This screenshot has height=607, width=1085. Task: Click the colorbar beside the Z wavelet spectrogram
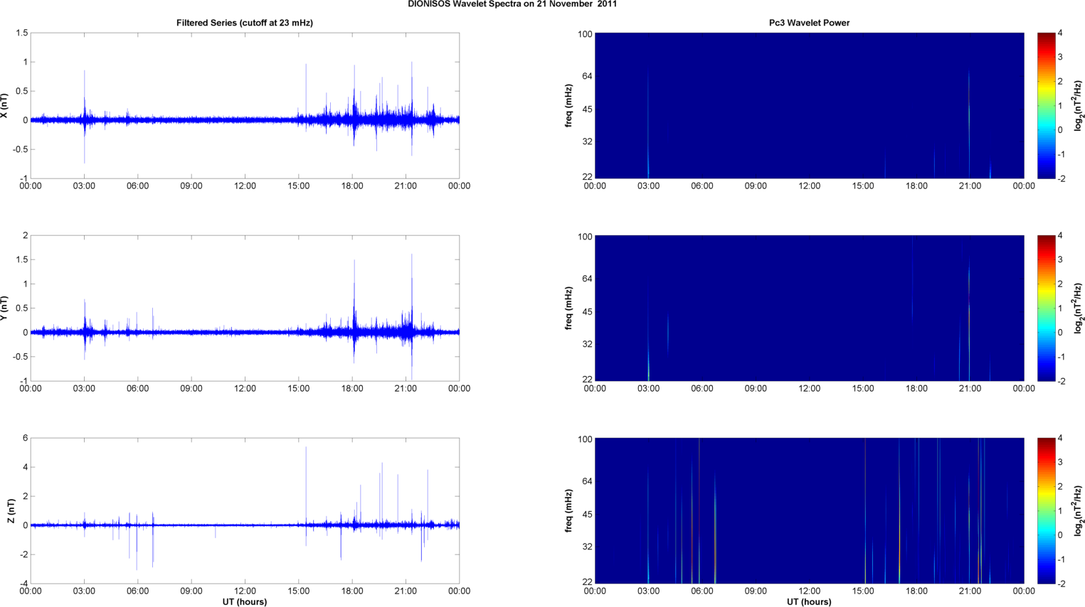pos(1046,510)
